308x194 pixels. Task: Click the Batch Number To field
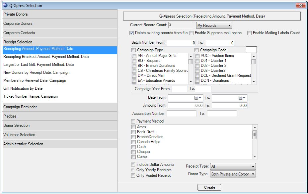click(x=220, y=43)
